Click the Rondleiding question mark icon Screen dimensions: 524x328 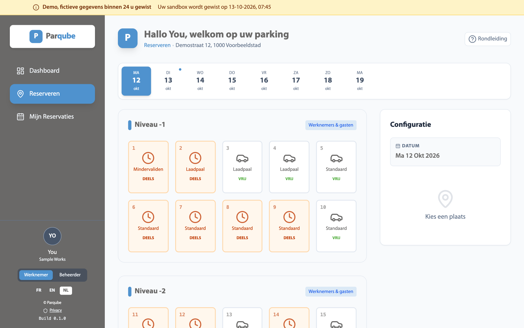(472, 39)
